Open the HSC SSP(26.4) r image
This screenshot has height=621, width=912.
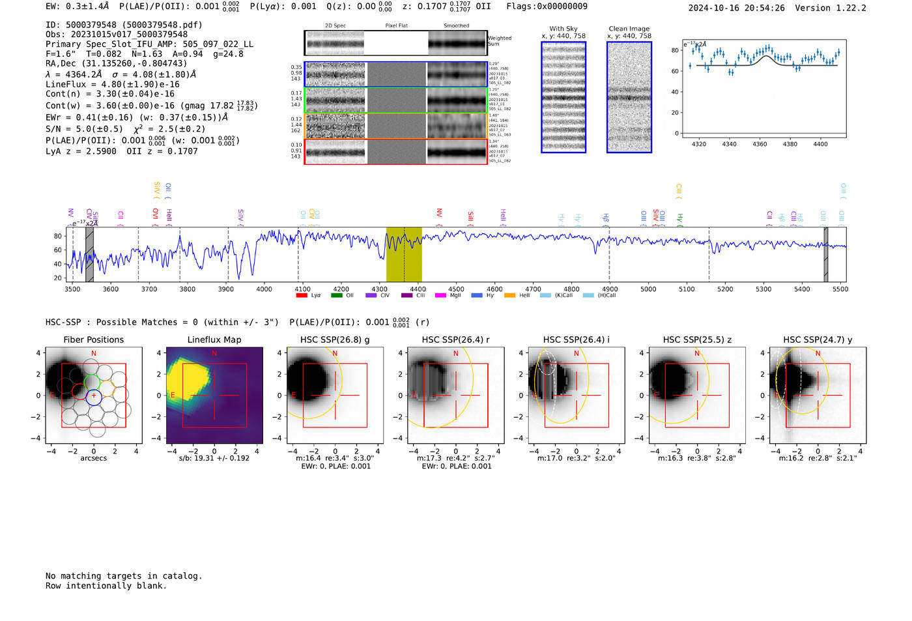pos(455,396)
